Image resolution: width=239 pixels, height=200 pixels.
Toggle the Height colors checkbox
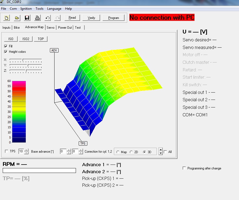6,52
